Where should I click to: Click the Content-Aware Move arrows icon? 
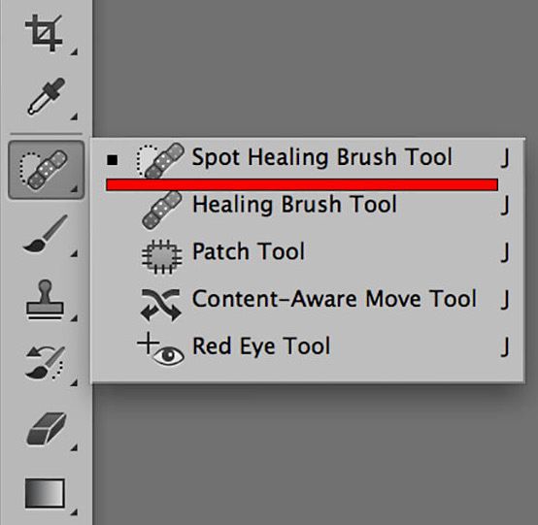tap(160, 305)
